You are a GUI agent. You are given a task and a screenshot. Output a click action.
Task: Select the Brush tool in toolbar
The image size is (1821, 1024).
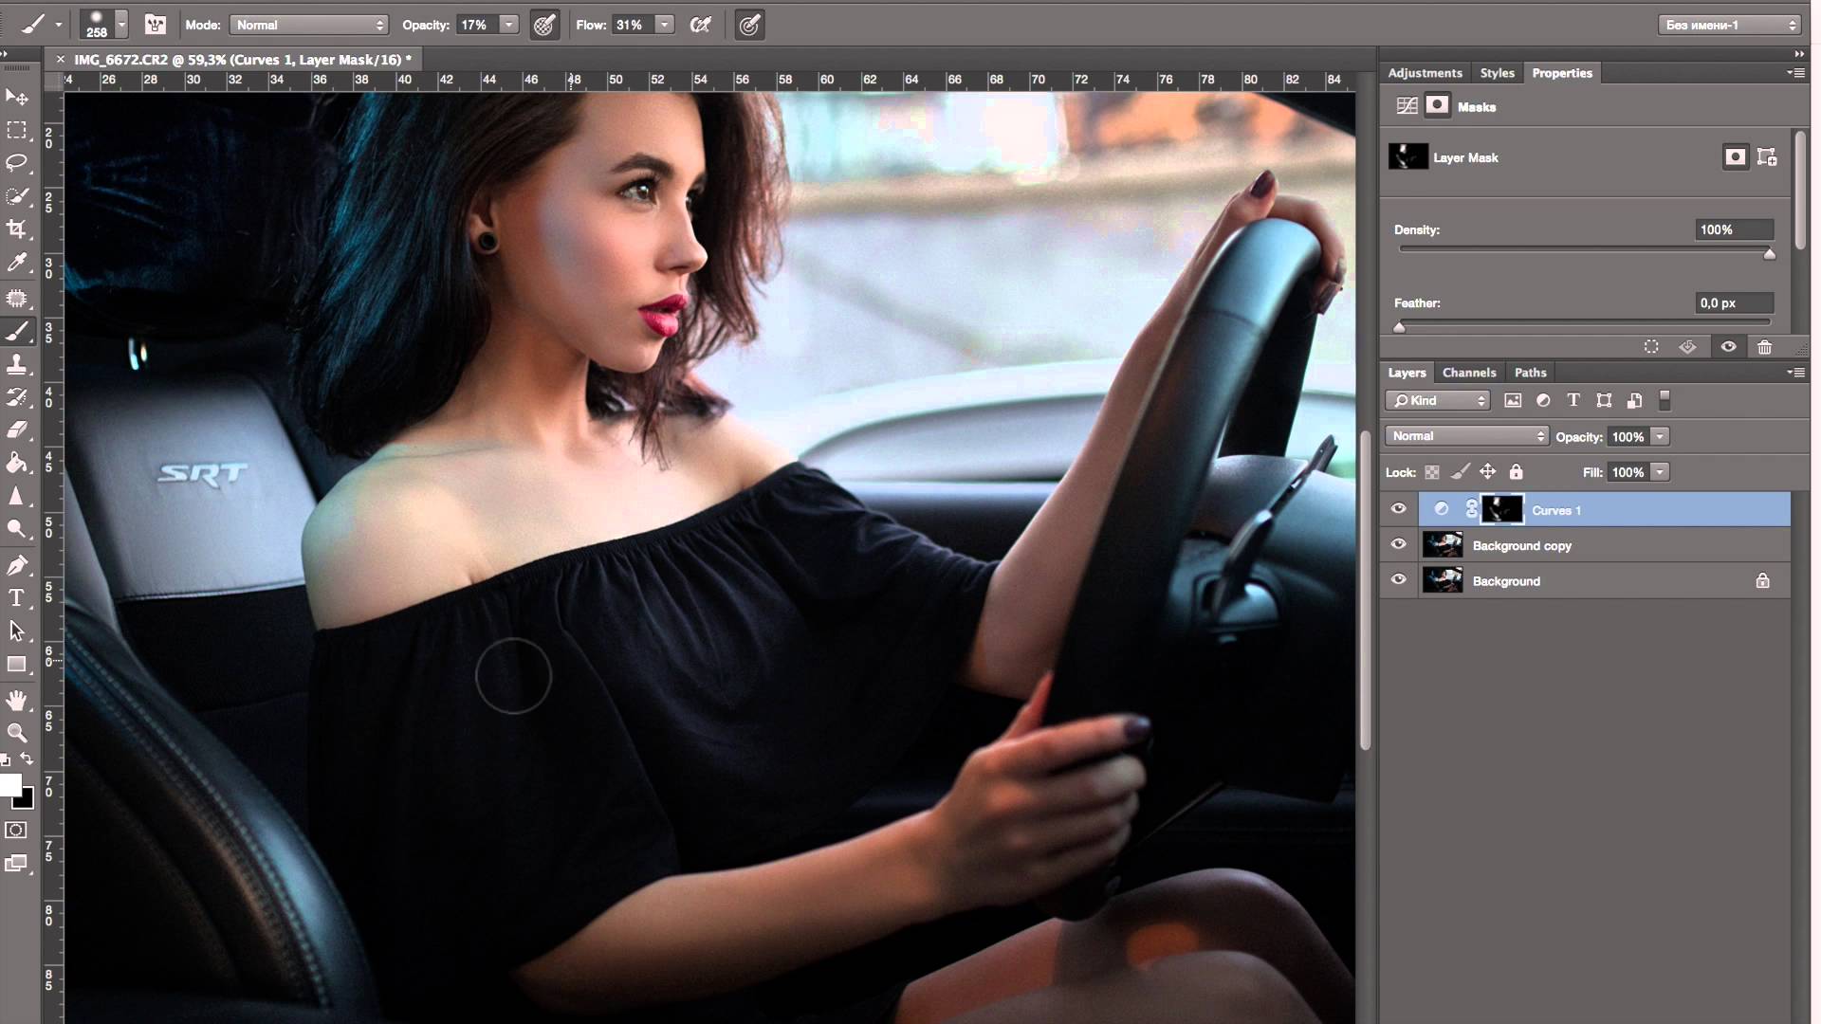17,331
